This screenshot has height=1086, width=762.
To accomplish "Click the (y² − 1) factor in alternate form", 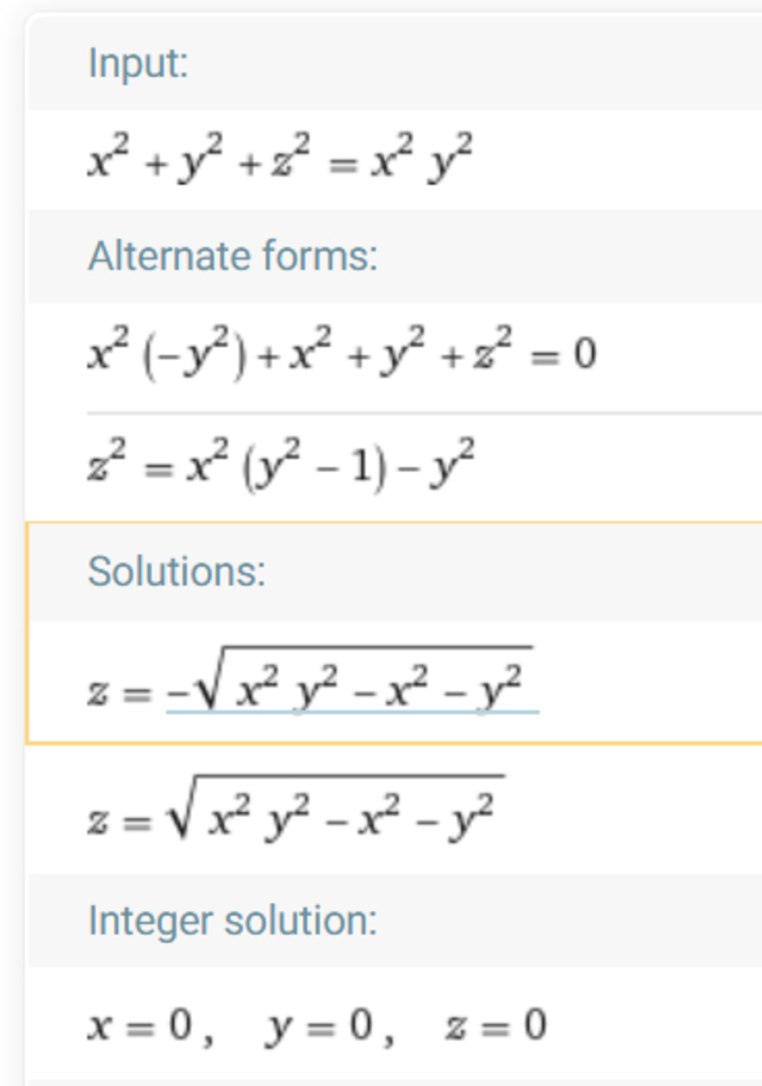I will tap(315, 467).
